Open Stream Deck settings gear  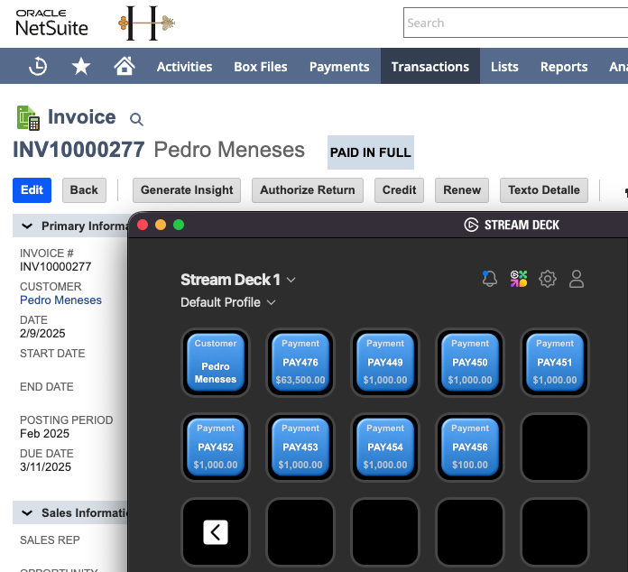pyautogui.click(x=548, y=279)
